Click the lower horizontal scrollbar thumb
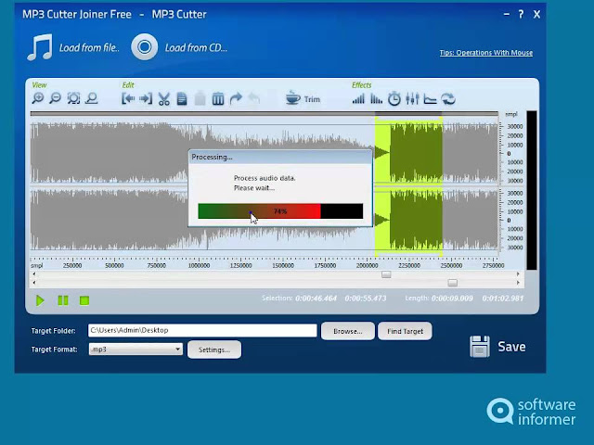 [x=452, y=283]
